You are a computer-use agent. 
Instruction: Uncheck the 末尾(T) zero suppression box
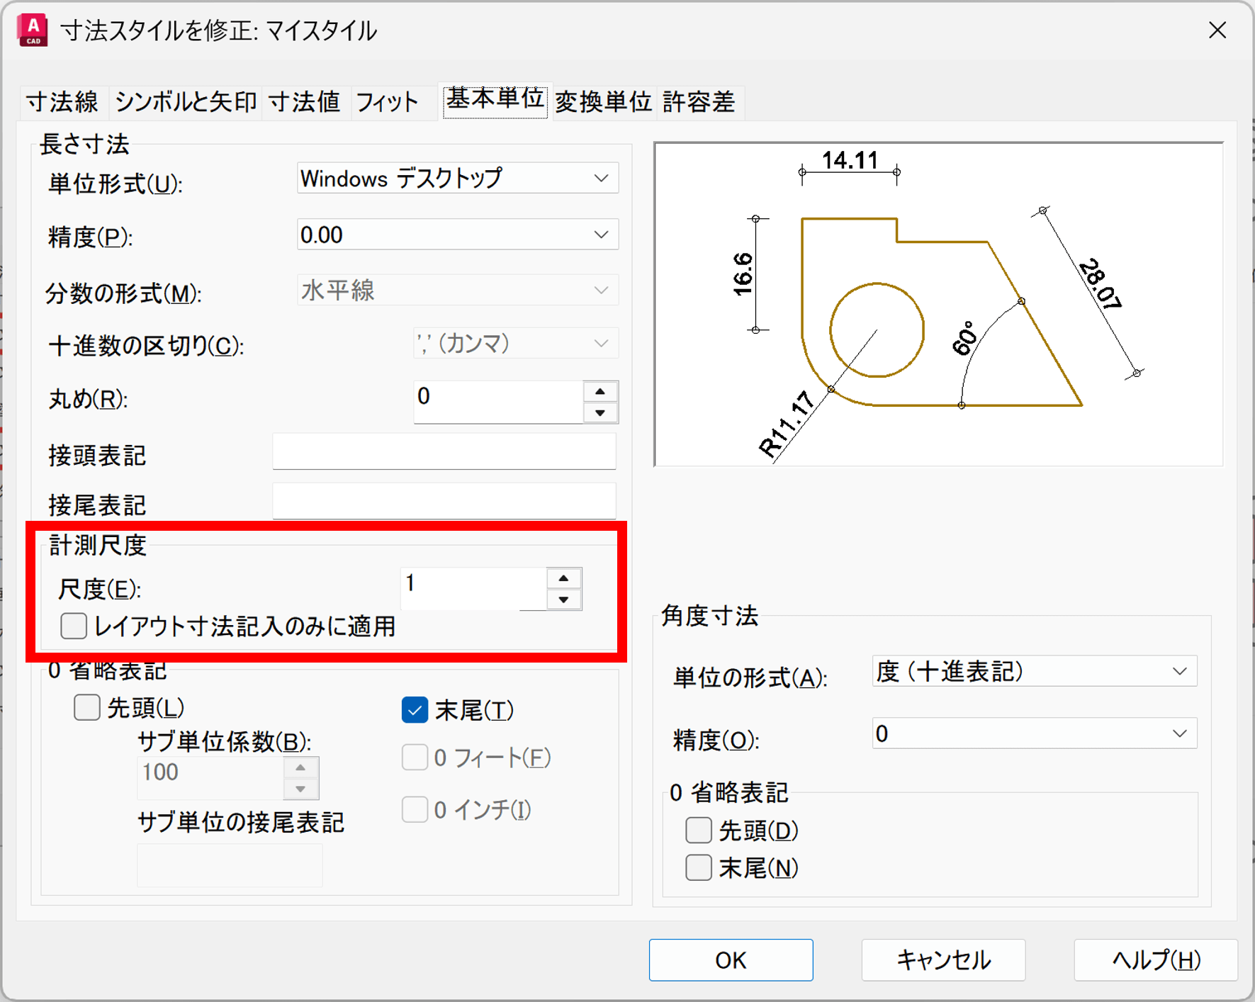point(415,710)
